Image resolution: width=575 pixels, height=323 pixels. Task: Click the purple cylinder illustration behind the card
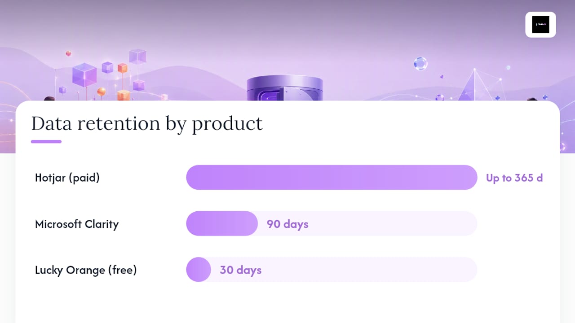[285, 88]
